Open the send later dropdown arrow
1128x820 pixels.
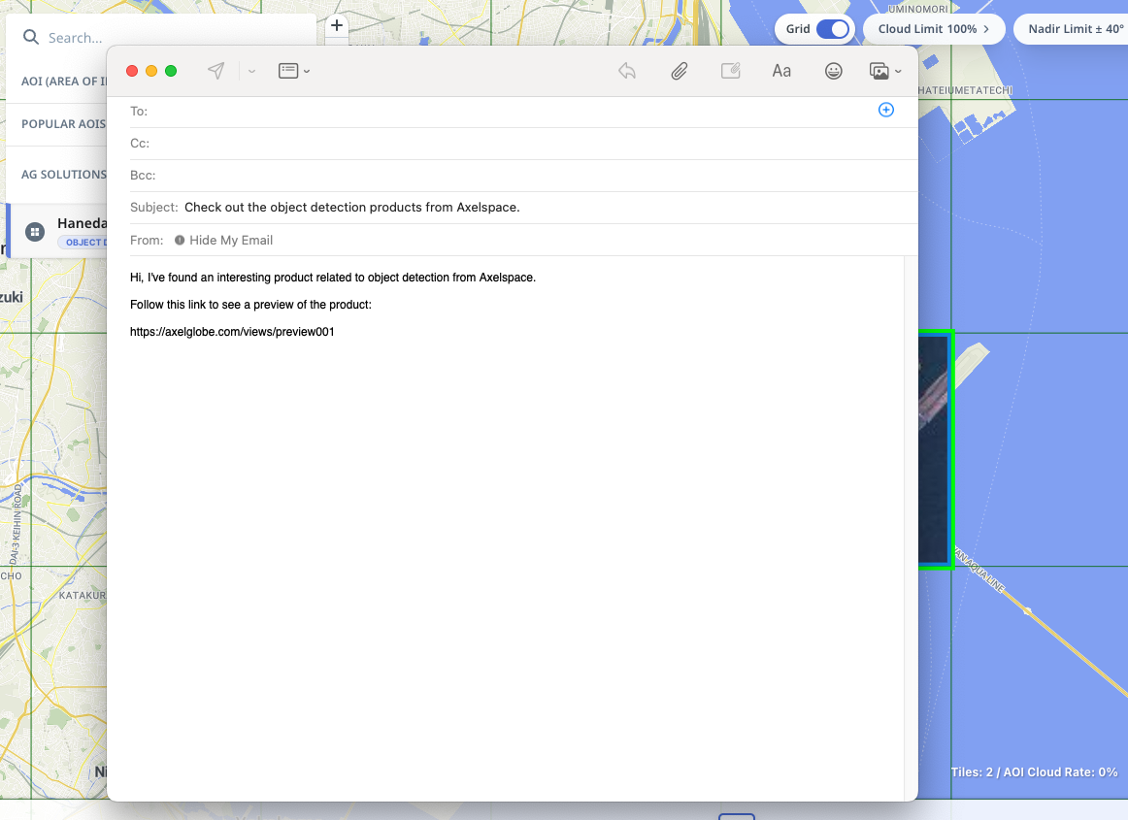click(251, 71)
